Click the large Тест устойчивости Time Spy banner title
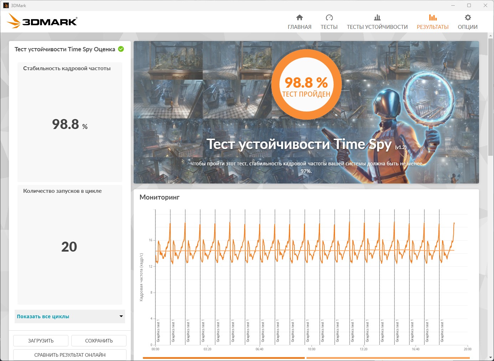This screenshot has height=361, width=494. pos(299,144)
